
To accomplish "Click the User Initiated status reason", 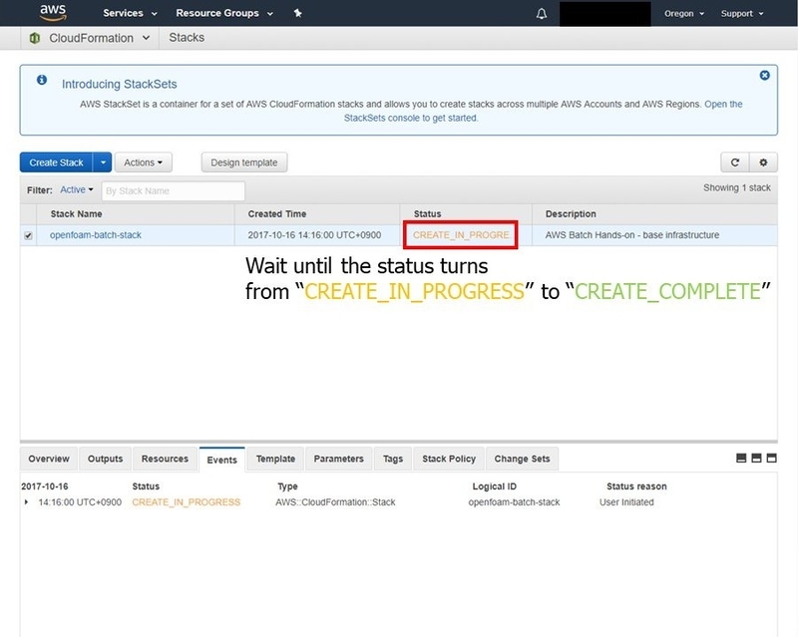I will [626, 502].
